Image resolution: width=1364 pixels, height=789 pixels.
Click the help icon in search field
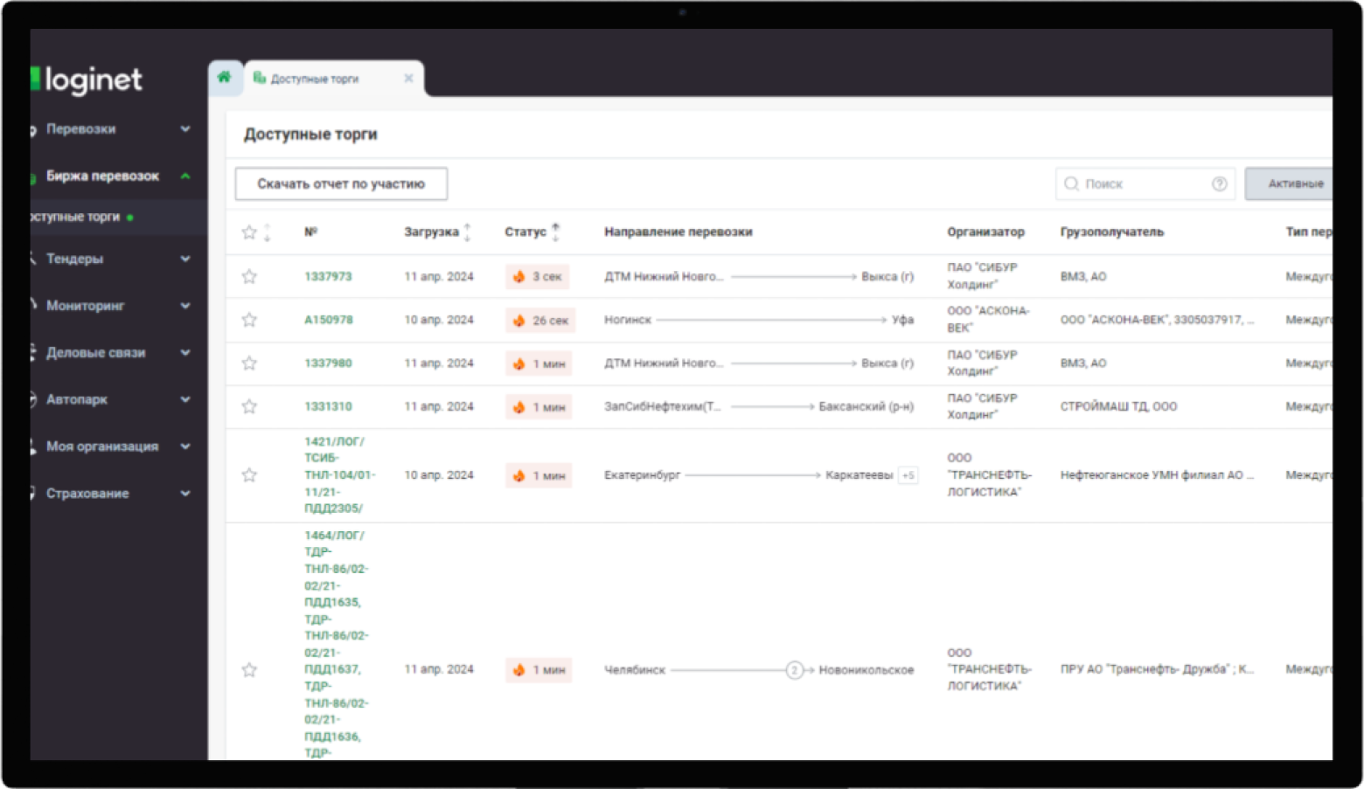tap(1219, 183)
